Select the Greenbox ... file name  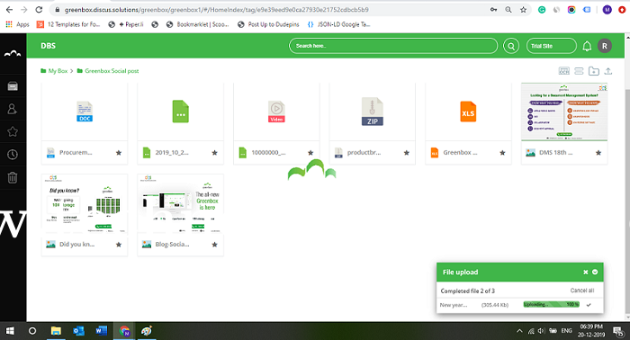click(x=460, y=153)
